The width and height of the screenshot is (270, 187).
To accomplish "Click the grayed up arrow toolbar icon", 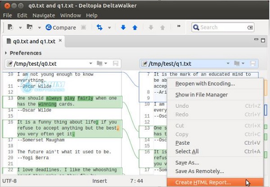I will 162,27.
